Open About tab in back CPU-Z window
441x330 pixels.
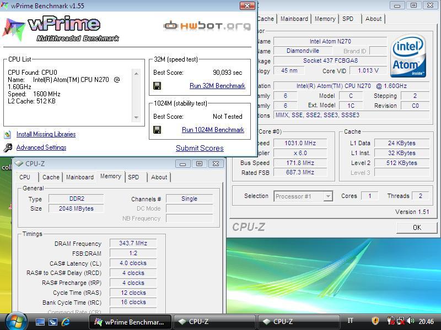pyautogui.click(x=374, y=19)
